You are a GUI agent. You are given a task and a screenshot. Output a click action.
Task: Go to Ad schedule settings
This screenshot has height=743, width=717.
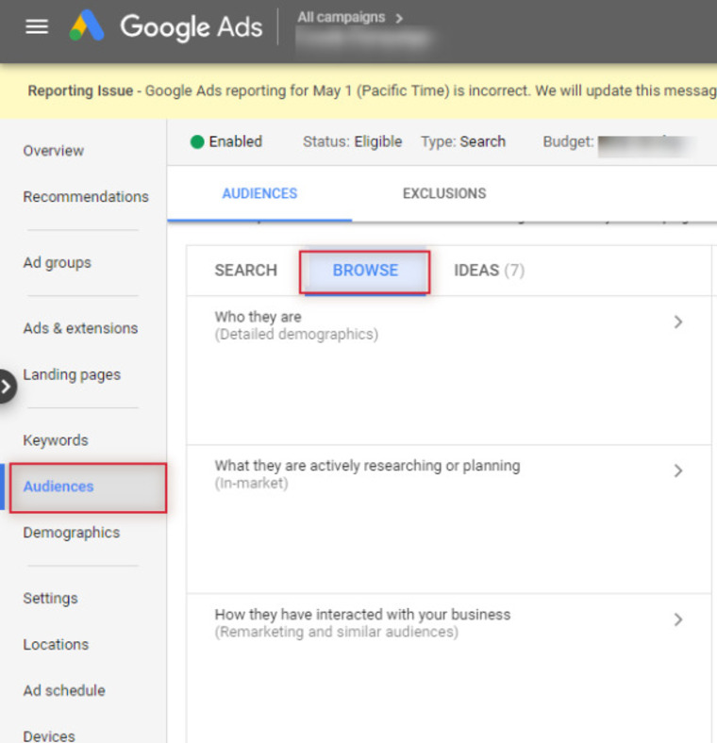point(64,690)
